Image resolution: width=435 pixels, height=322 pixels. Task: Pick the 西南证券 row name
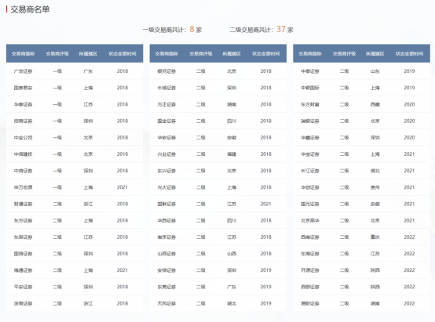[x=310, y=237]
